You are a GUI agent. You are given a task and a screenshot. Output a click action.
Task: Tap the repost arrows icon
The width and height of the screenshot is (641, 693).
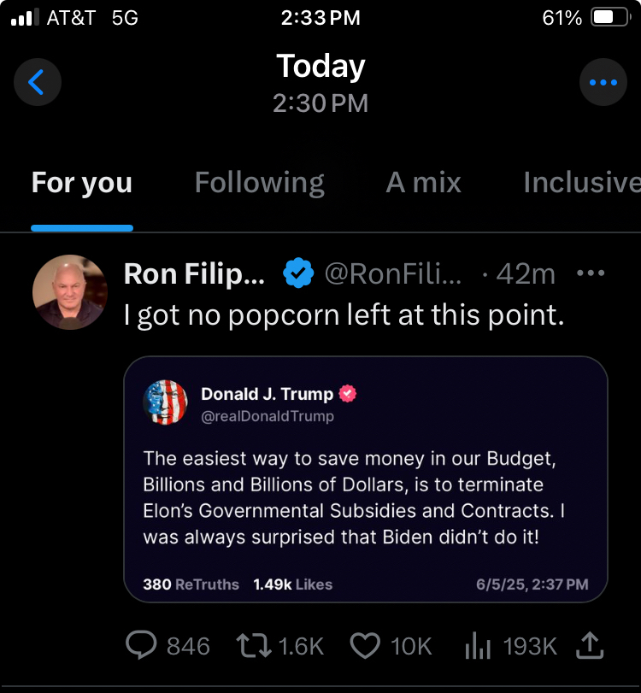click(x=255, y=646)
